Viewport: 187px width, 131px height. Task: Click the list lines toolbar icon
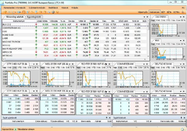(x=9, y=12)
